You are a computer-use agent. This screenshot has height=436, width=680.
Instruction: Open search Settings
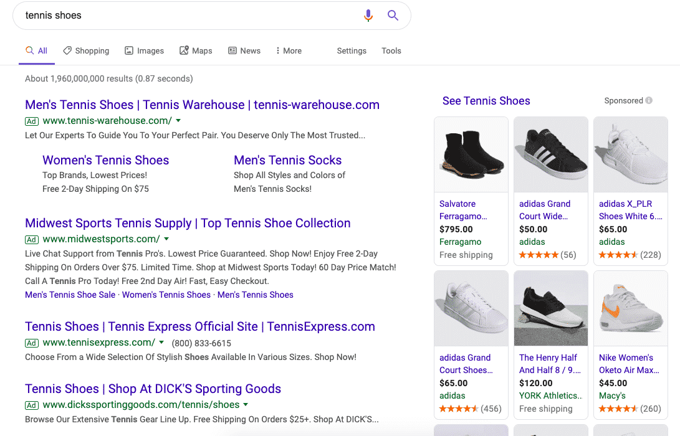pos(352,50)
